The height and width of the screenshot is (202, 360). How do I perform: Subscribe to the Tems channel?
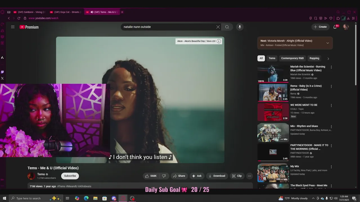tap(70, 176)
